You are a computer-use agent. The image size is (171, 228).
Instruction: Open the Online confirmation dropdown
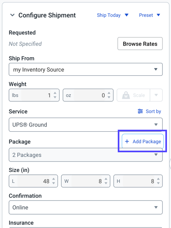click(85, 207)
